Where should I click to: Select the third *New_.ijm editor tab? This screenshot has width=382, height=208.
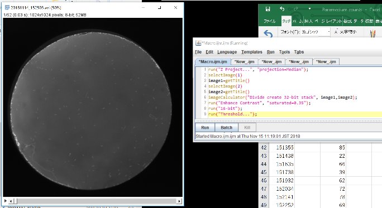(299, 62)
